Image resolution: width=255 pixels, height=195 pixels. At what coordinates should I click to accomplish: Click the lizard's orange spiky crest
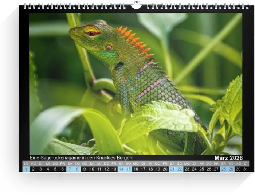point(134,40)
